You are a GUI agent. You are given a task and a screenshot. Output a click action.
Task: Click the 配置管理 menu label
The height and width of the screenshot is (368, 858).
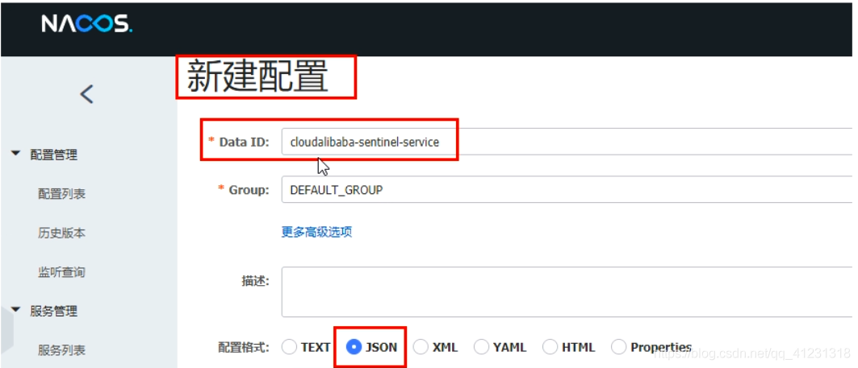tap(53, 155)
